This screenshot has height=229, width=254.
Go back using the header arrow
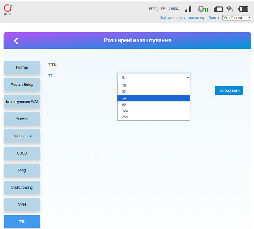(x=16, y=41)
